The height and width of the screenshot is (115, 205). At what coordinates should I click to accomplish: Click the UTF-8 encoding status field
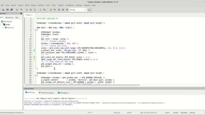pyautogui.click(x=129, y=113)
